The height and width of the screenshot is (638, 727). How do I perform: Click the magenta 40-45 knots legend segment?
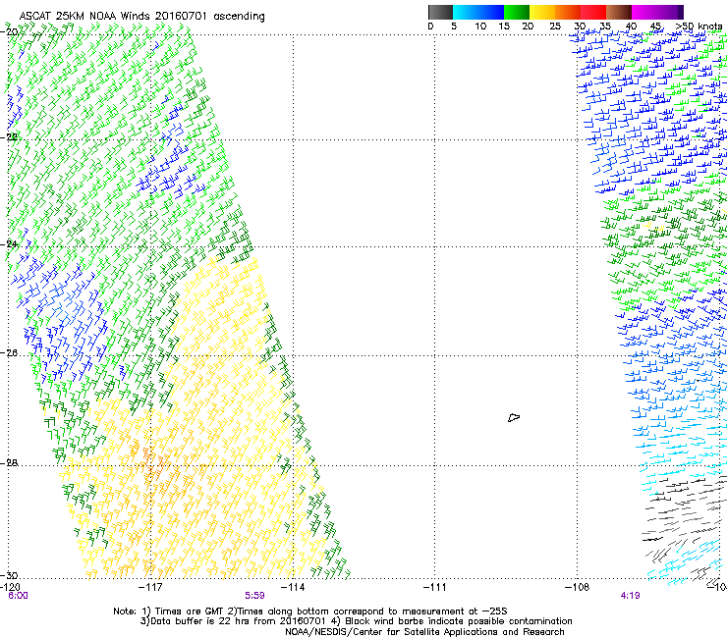pyautogui.click(x=644, y=12)
